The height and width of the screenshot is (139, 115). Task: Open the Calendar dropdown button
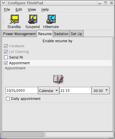[x=49, y=91]
